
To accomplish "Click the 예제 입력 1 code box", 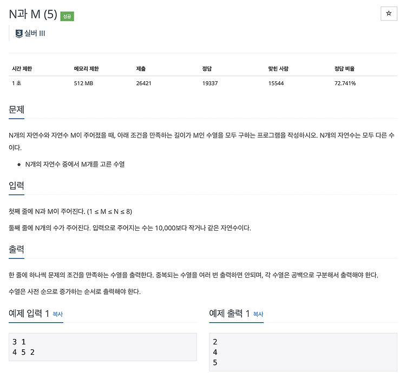I will click(x=103, y=347).
